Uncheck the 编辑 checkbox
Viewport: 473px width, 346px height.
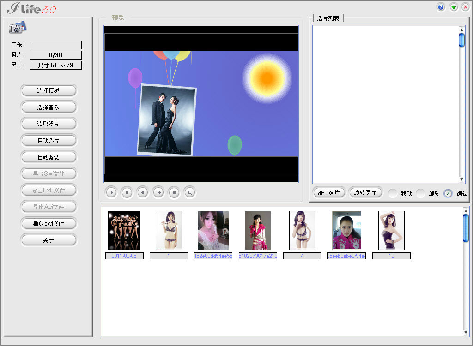(x=448, y=193)
